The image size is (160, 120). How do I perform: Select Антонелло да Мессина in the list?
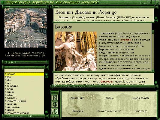tap(24, 113)
